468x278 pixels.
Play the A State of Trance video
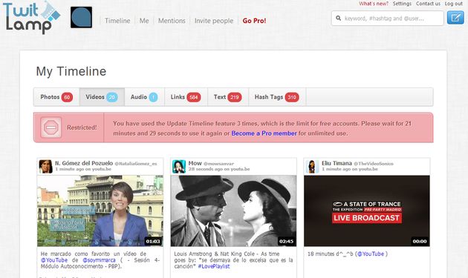click(367, 211)
